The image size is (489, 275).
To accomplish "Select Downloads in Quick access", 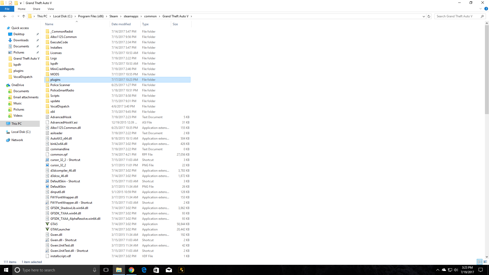I will [x=21, y=40].
